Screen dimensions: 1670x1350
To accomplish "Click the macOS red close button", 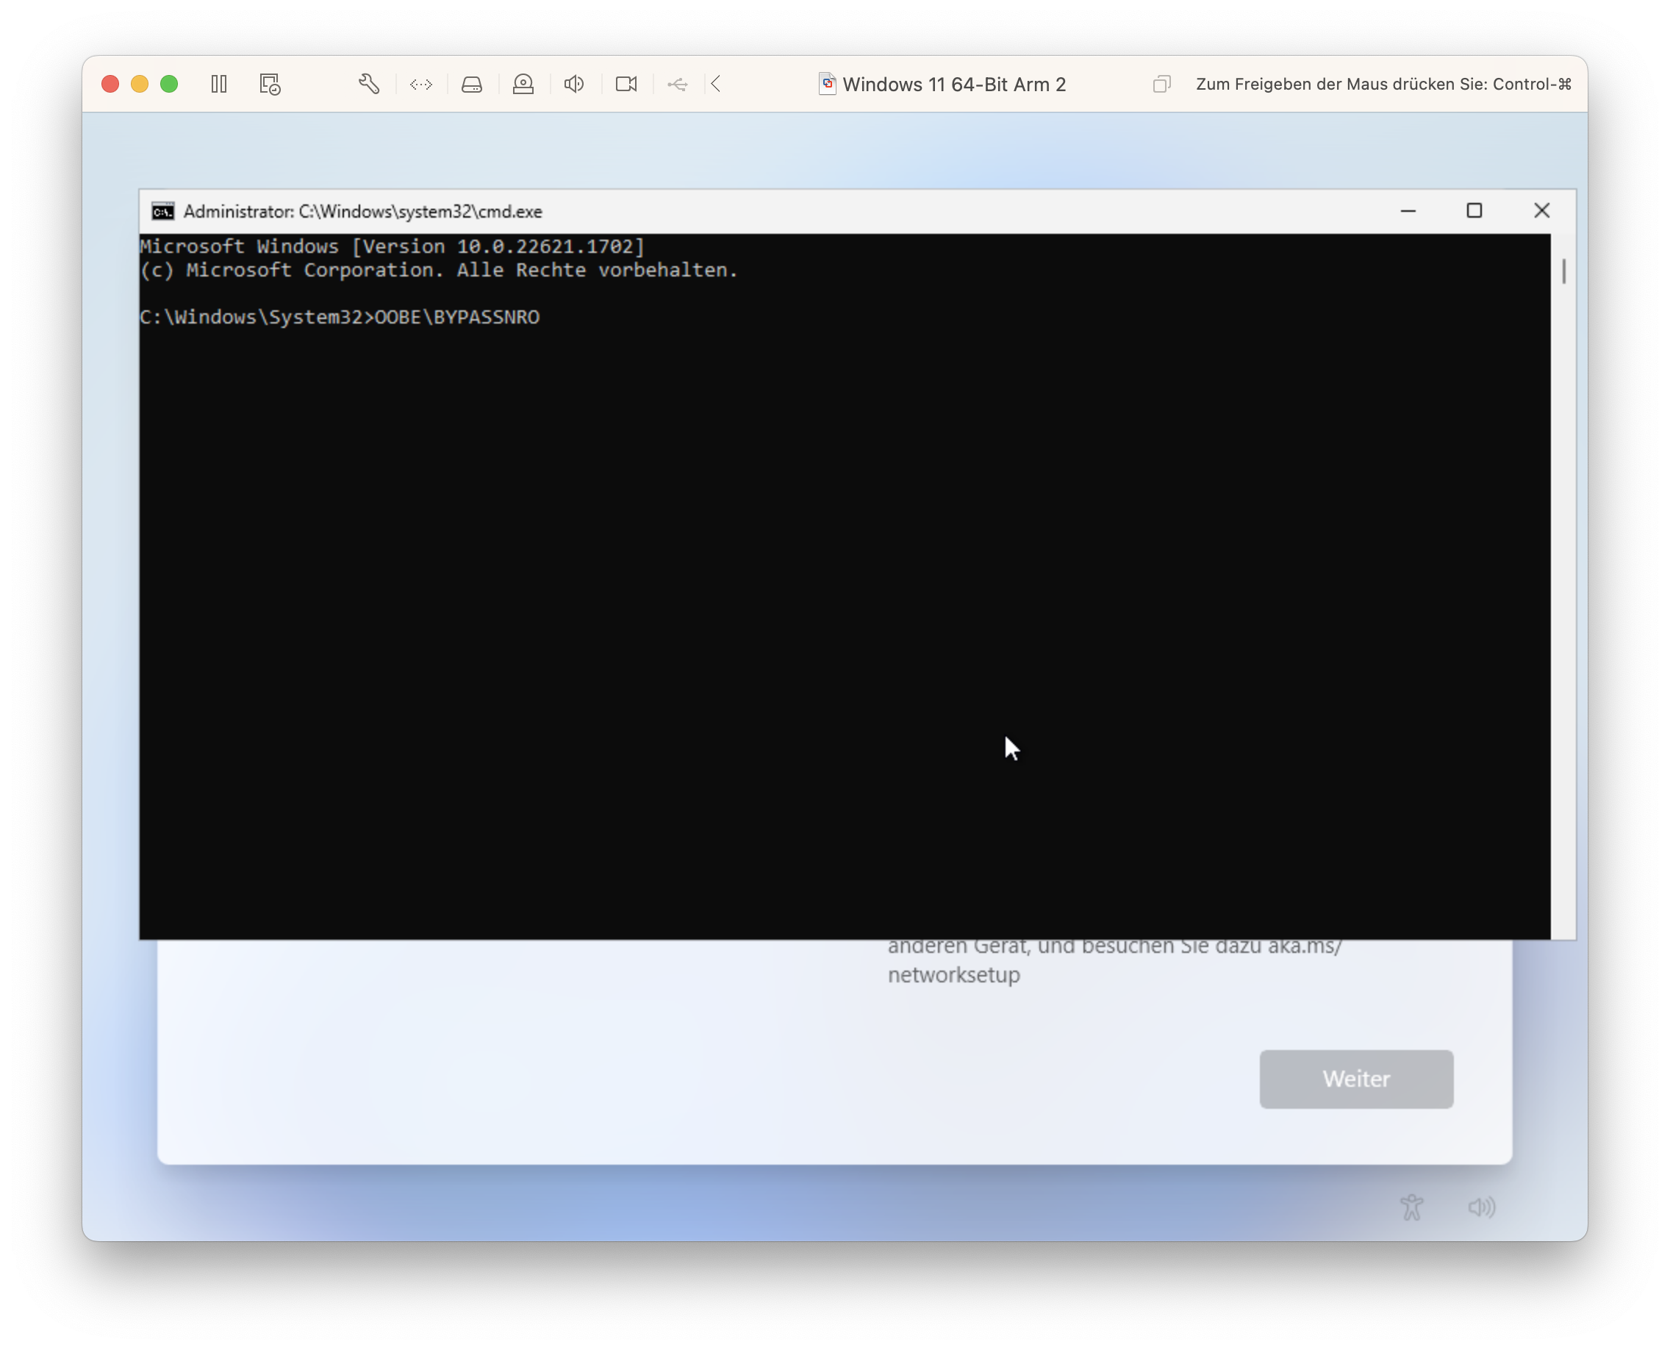I will click(x=110, y=84).
